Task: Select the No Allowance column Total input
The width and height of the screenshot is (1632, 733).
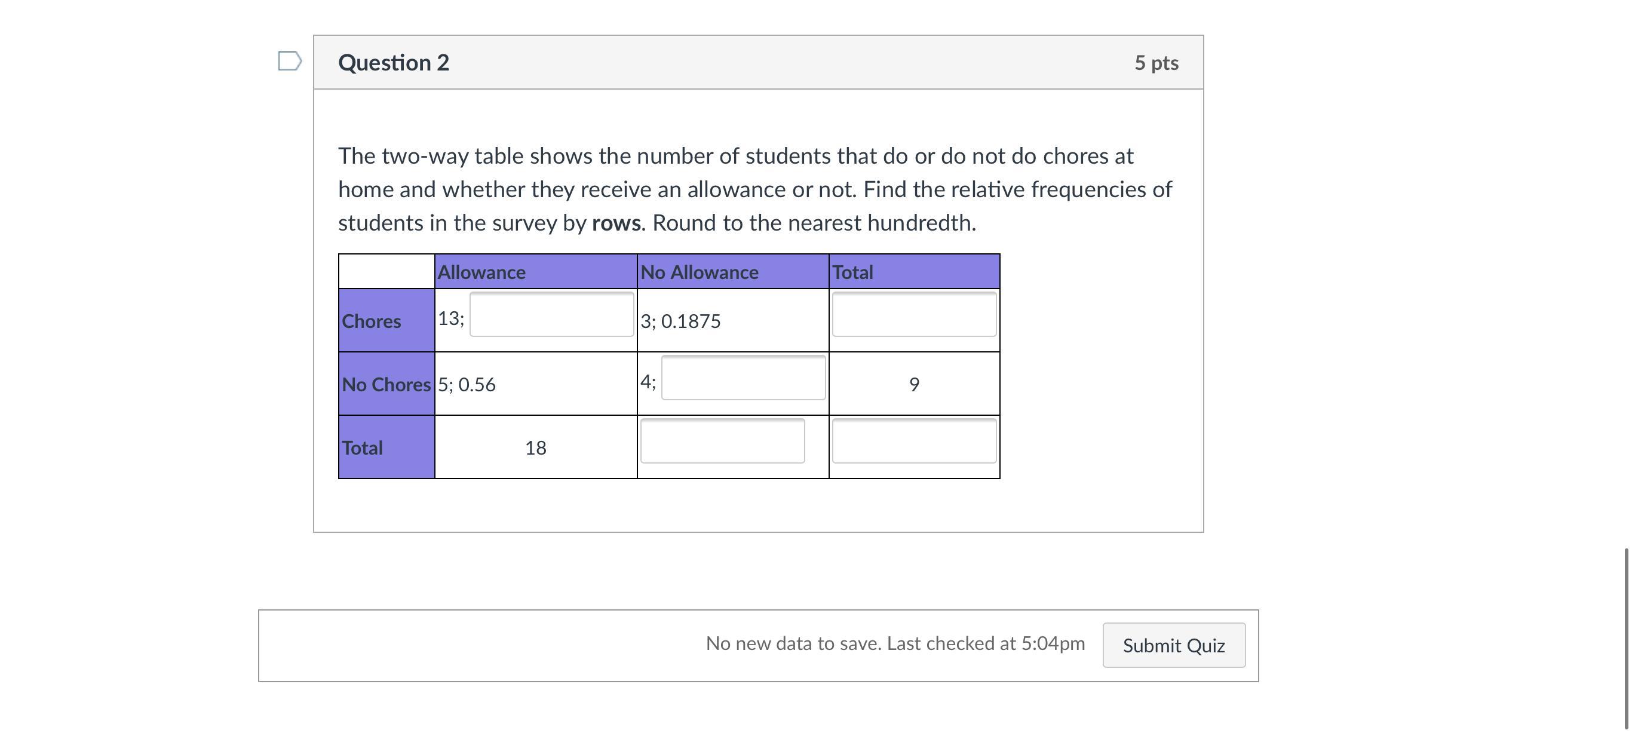Action: 722,441
